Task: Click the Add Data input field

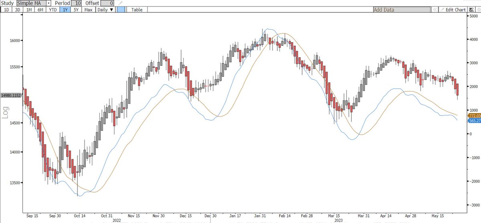Action: click(x=402, y=10)
